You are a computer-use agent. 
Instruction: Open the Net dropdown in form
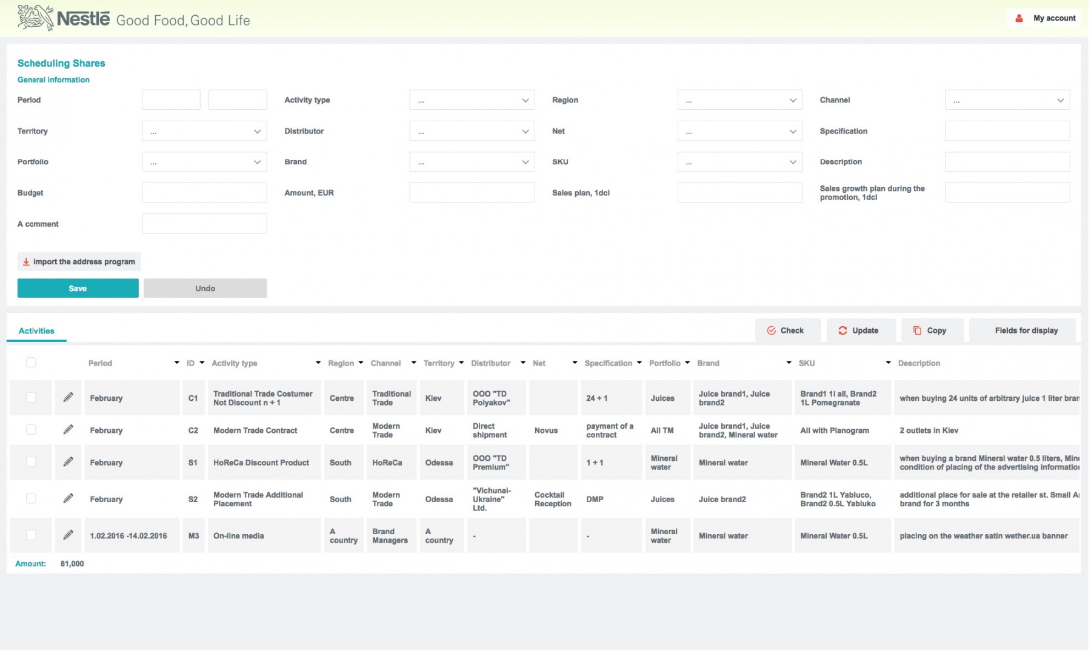pos(740,131)
